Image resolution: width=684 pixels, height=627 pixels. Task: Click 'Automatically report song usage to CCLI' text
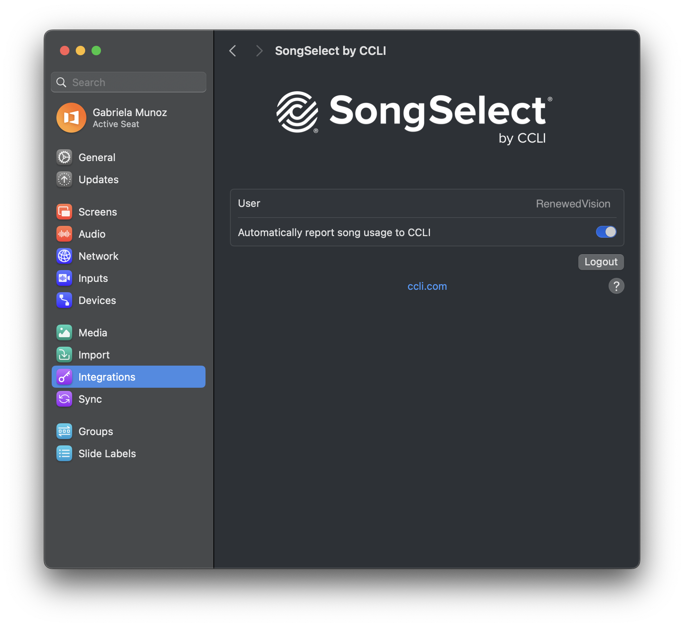[334, 232]
